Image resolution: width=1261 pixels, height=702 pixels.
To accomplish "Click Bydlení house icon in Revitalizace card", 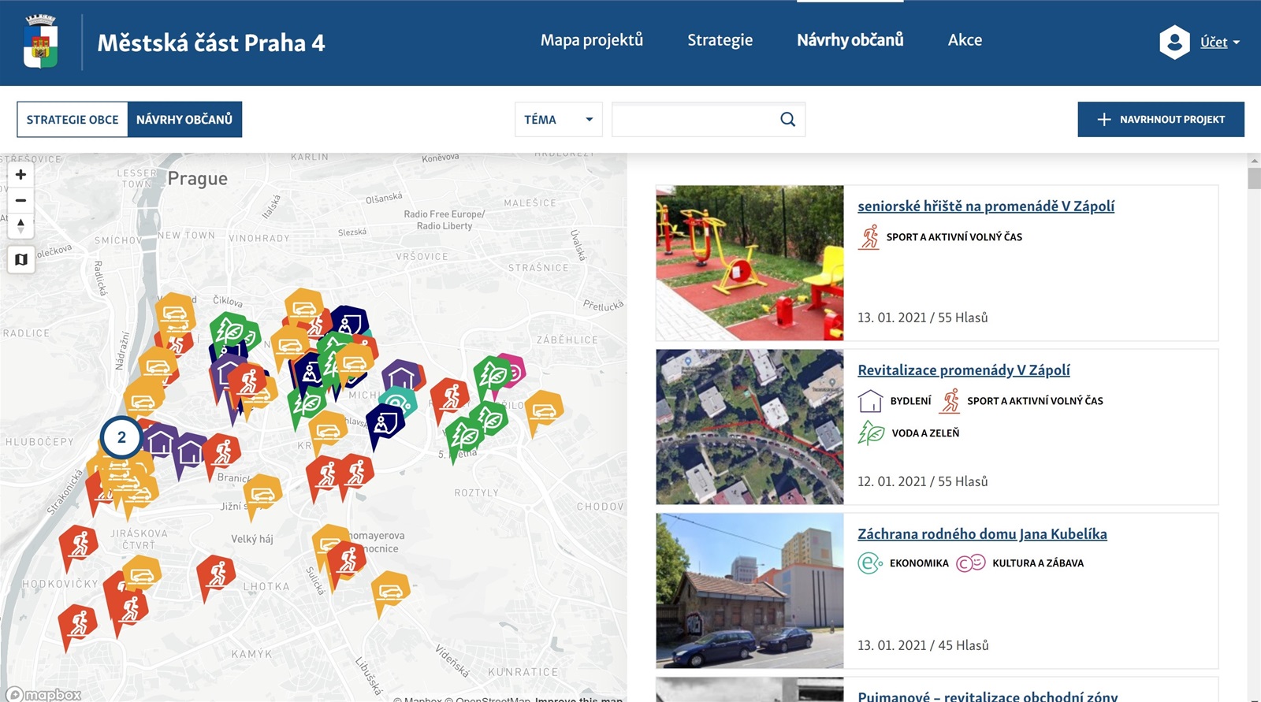I will click(x=870, y=401).
